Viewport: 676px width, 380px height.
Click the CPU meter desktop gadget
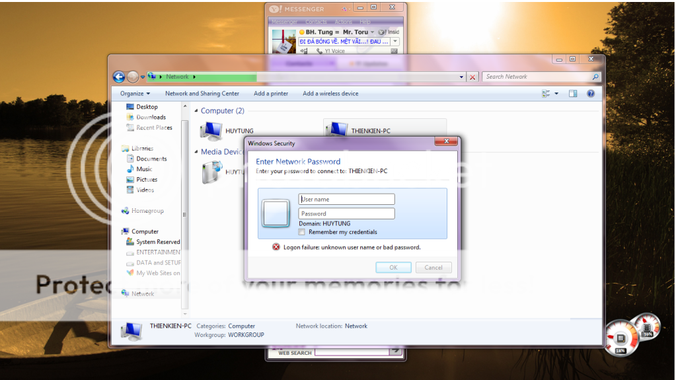pyautogui.click(x=621, y=338)
